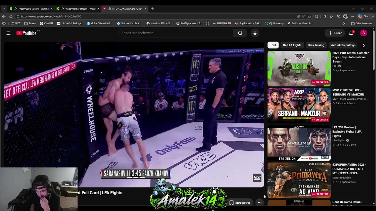The width and height of the screenshot is (376, 211).
Task: Open the Lift 3 eFoil Package bookmark
Action: [70, 23]
